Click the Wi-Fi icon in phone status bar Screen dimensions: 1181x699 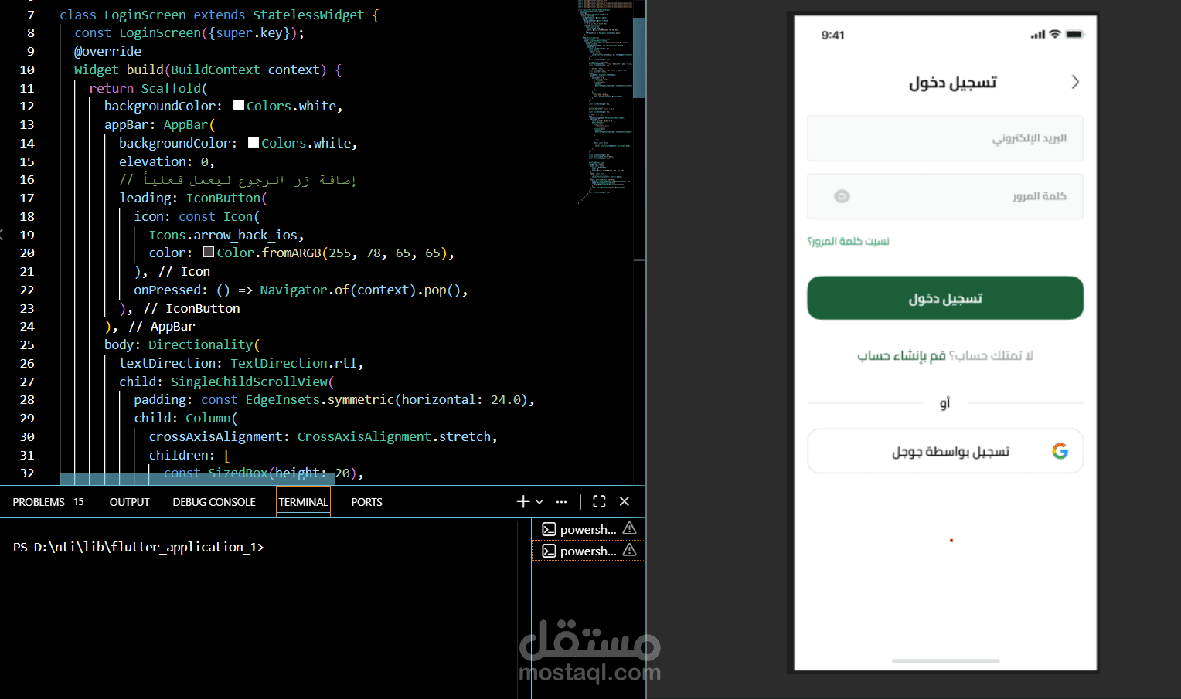point(1054,35)
